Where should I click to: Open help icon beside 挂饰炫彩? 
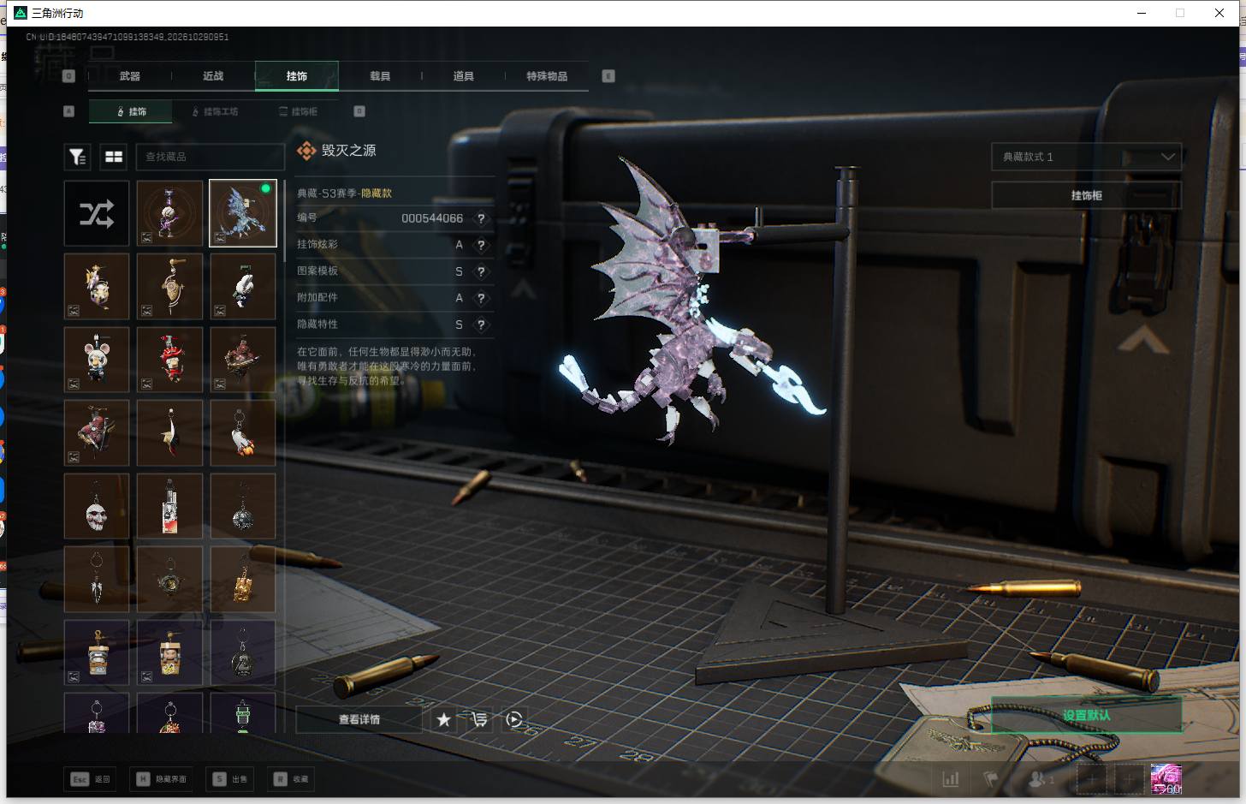point(481,245)
